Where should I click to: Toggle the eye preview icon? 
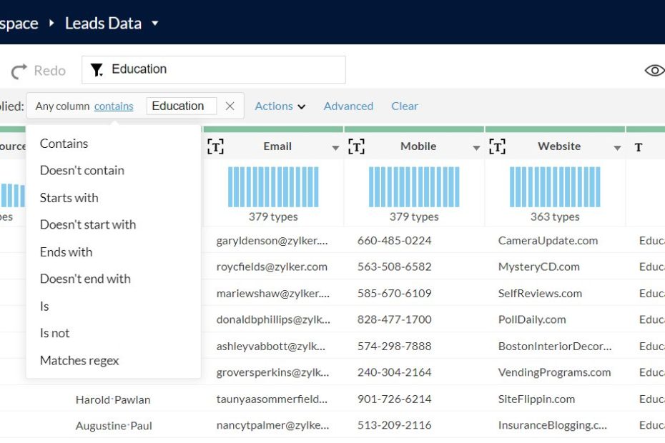[x=654, y=70]
